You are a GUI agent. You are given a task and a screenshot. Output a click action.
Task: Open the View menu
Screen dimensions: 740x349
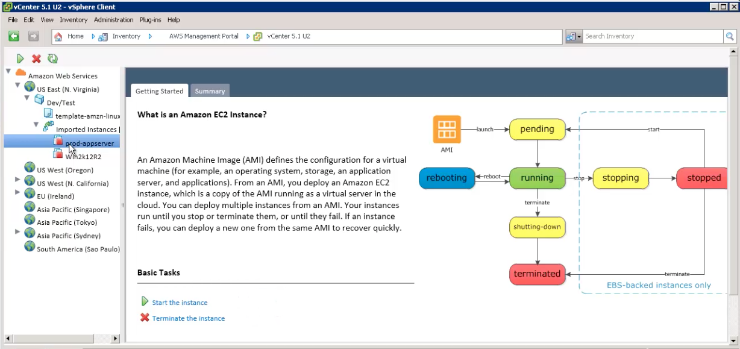(47, 20)
